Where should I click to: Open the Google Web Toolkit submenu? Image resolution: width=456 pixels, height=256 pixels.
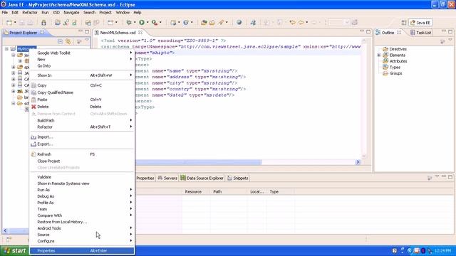click(82, 53)
